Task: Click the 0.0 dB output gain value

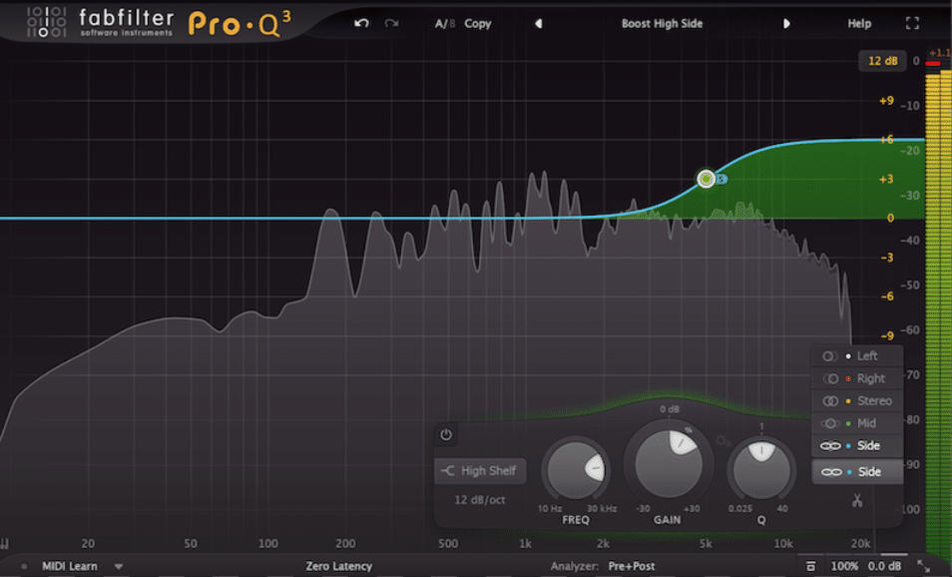Action: pyautogui.click(x=884, y=566)
